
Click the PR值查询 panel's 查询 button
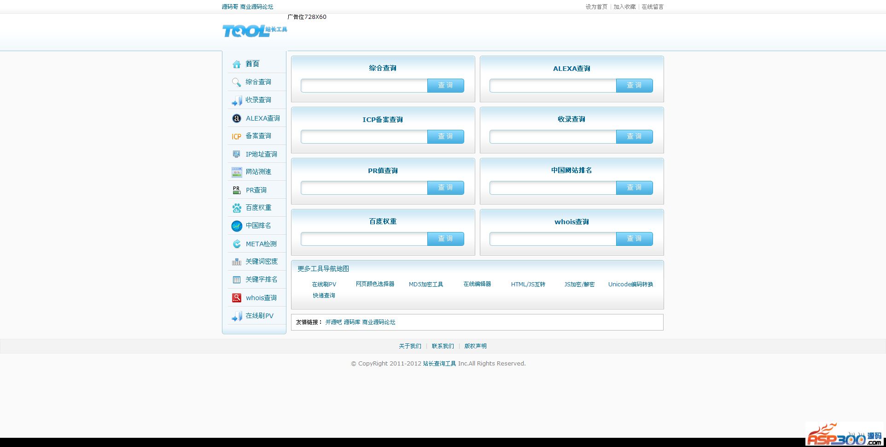coord(445,188)
